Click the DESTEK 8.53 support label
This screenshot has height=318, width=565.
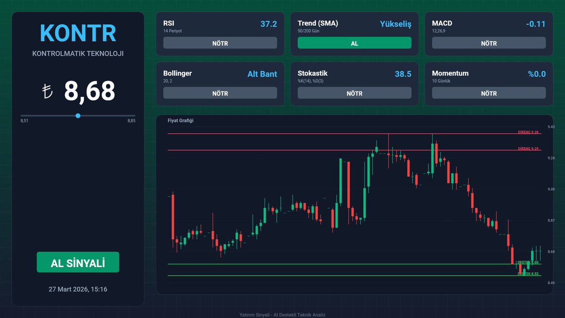point(528,274)
